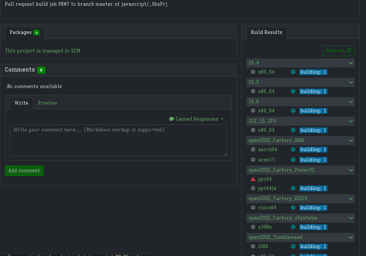Collapse the 15.6 repository section

click(351, 102)
